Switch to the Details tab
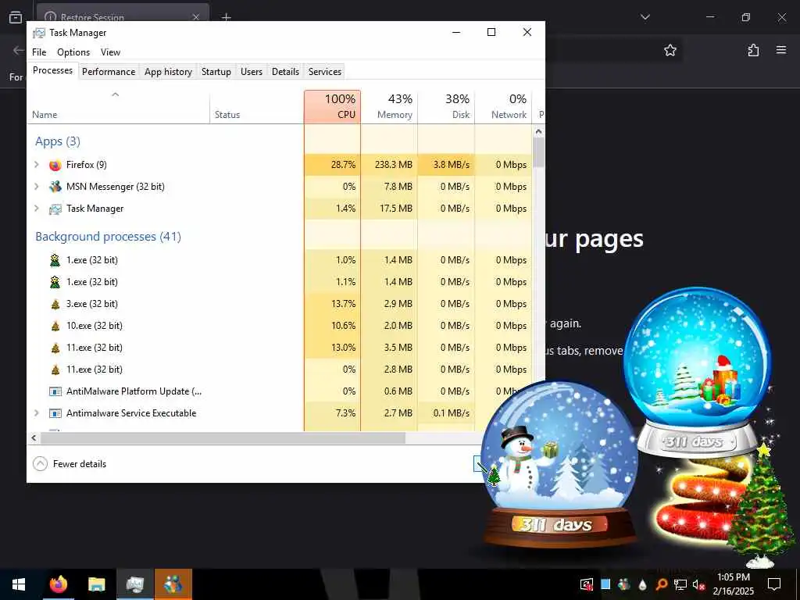 tap(285, 71)
